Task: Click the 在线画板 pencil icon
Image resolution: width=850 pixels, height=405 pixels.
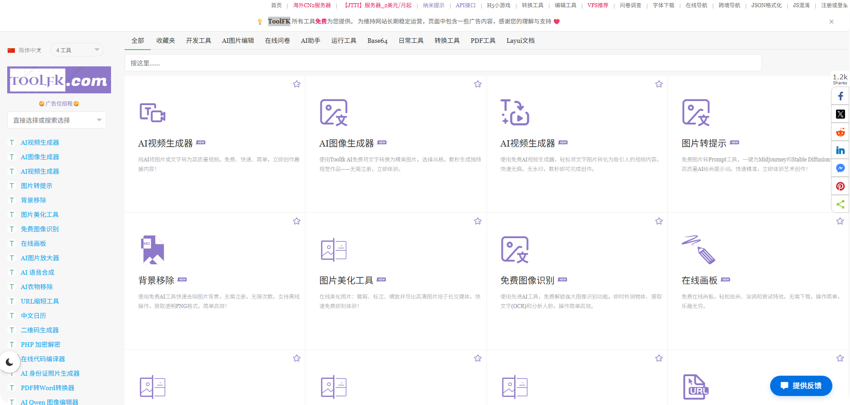Action: (x=698, y=249)
